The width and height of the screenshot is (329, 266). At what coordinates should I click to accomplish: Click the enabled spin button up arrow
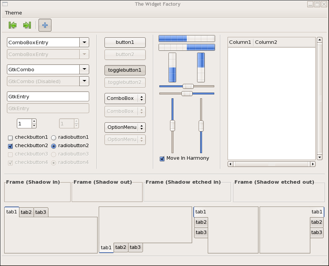click(x=34, y=121)
